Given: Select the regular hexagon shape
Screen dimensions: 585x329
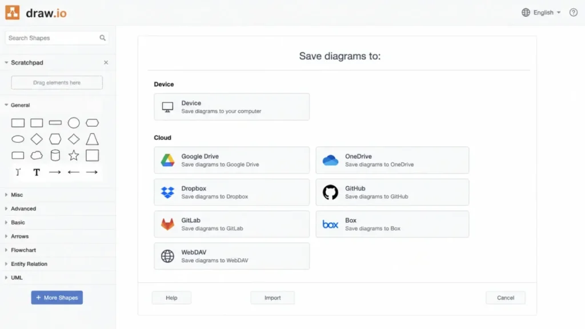Looking at the screenshot, I should coord(55,139).
